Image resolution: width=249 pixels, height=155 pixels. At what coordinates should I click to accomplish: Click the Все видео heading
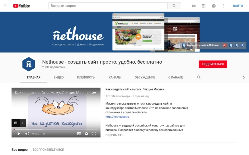click(x=20, y=150)
